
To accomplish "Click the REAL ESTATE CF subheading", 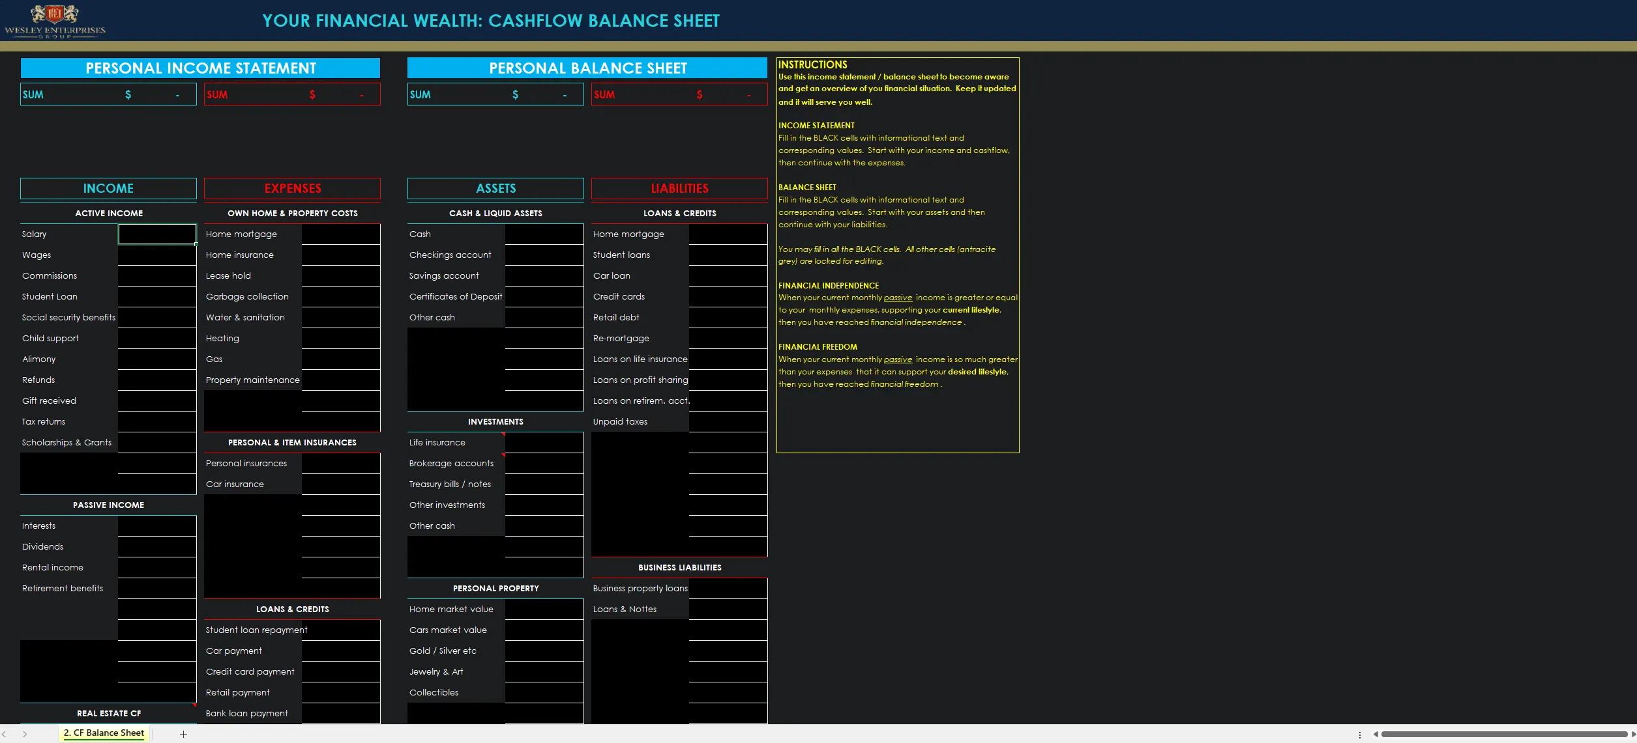I will point(108,713).
